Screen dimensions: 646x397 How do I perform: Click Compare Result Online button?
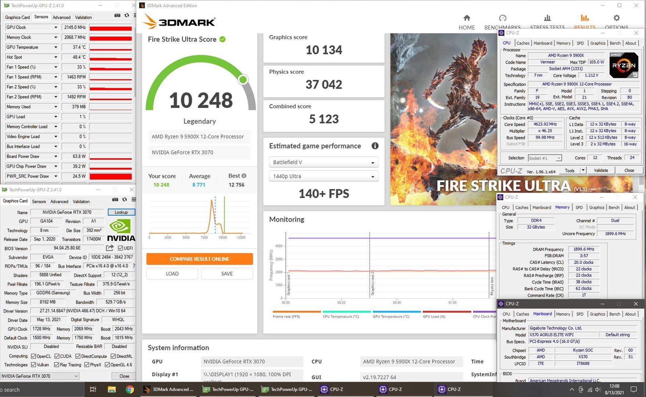pos(200,259)
